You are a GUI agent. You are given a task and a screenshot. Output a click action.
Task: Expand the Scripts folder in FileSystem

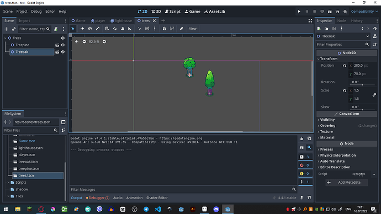tap(8, 183)
